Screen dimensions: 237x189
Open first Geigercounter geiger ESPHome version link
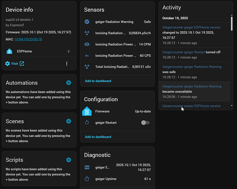coord(191,27)
